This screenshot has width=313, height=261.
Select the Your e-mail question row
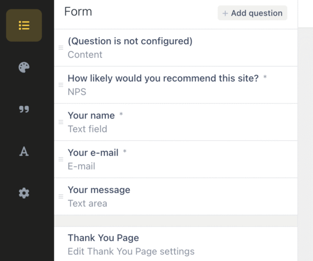click(x=176, y=159)
